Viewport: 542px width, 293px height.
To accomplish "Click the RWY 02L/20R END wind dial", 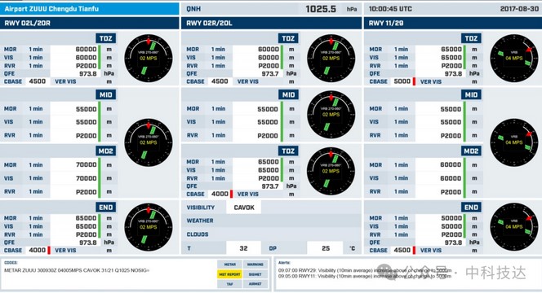I will 149,227.
